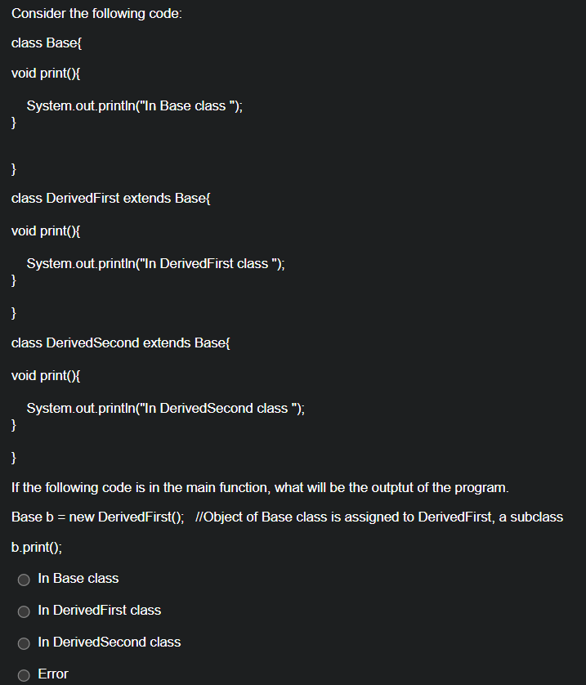The height and width of the screenshot is (685, 586).
Task: Click the 'System.out.println("In Base class ");' line
Action: [135, 105]
